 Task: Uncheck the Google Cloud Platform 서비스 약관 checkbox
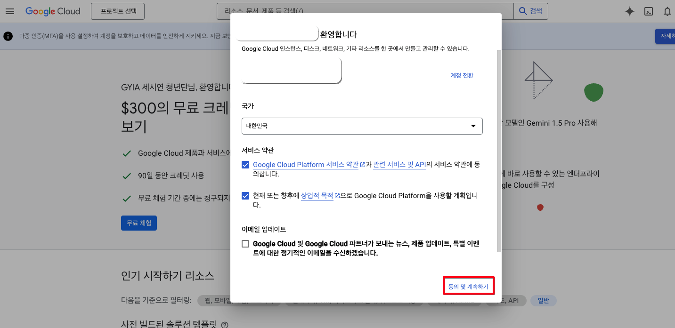tap(245, 165)
